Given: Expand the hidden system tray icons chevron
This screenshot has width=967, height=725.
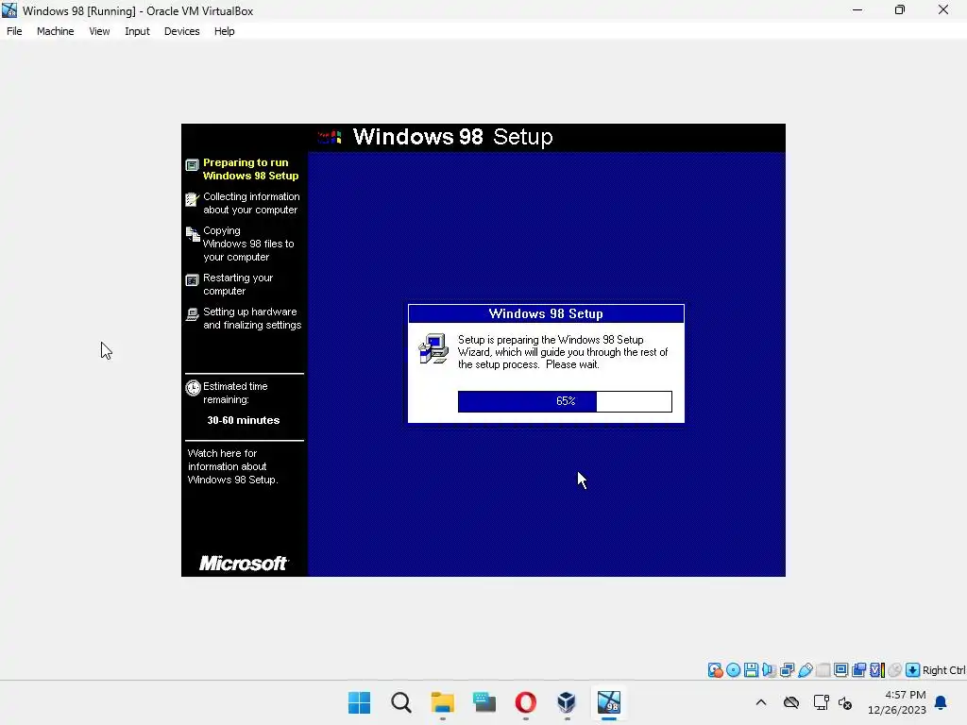Looking at the screenshot, I should pos(761,702).
